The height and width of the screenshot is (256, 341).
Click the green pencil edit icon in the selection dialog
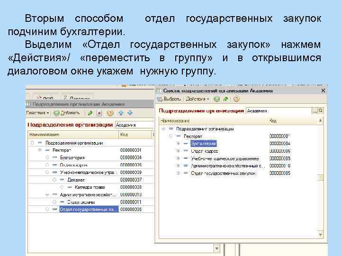coord(226,99)
